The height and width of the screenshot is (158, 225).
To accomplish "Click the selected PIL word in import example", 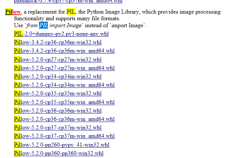I will point(43,25).
